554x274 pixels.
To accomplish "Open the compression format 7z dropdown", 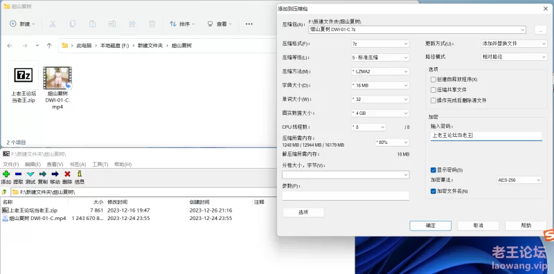I will [x=380, y=44].
